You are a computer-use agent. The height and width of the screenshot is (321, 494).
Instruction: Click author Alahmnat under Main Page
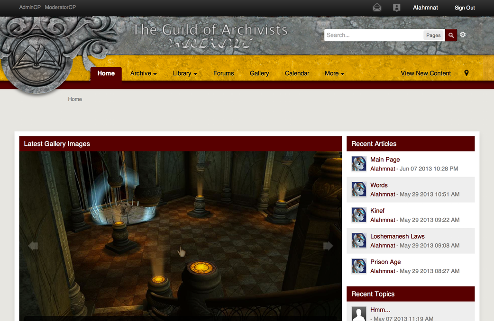click(x=383, y=169)
